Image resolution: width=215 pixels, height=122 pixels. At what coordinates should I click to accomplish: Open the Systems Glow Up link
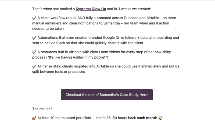pos(91,9)
